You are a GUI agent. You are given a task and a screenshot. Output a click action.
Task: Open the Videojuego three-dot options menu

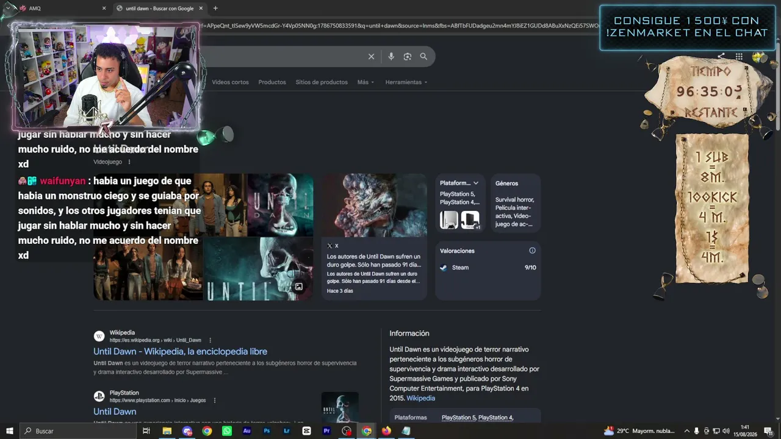(129, 162)
